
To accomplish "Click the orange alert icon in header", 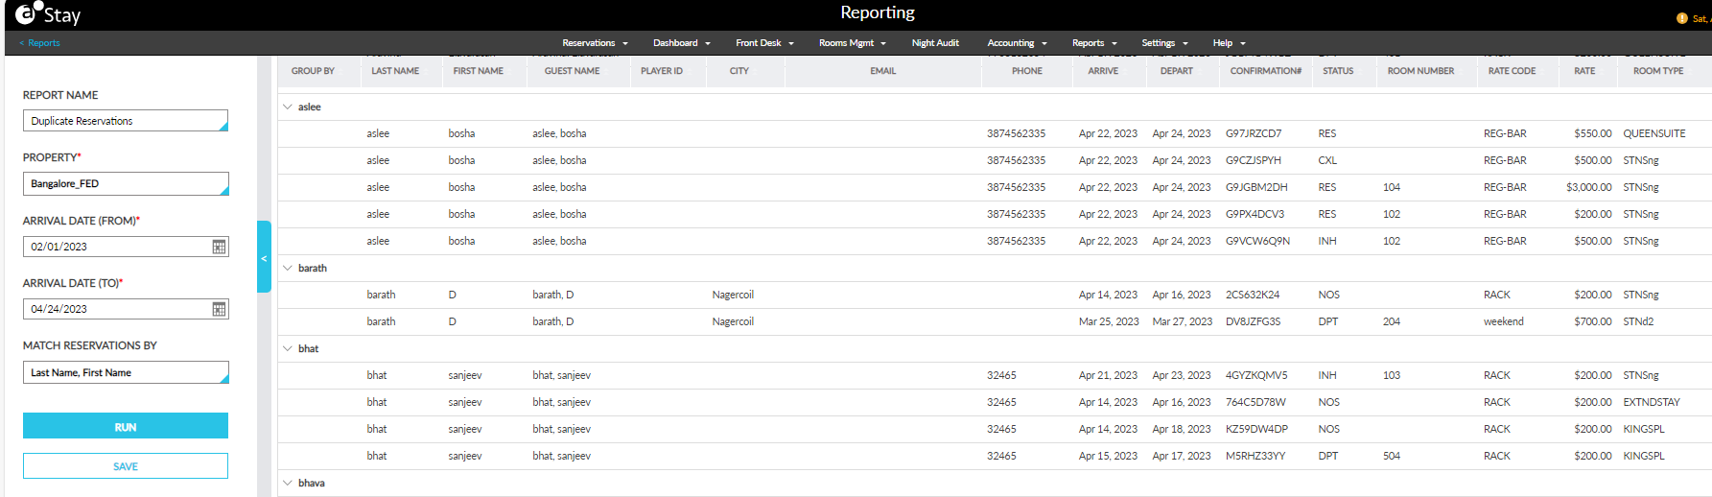I will point(1681,18).
